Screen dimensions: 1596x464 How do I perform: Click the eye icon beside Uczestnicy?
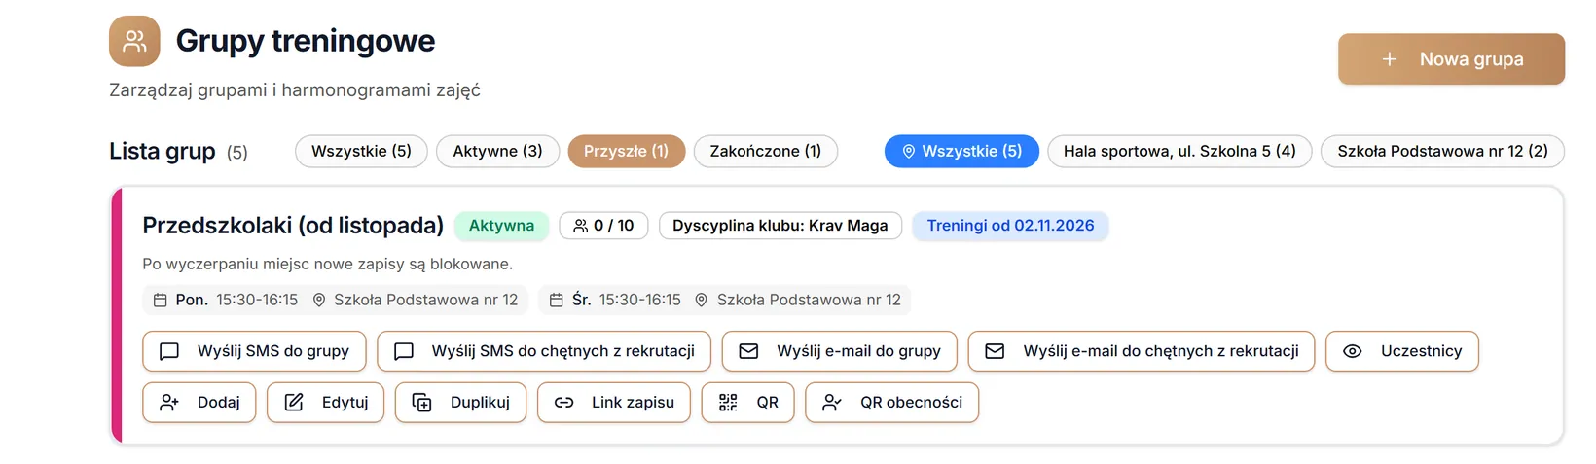pyautogui.click(x=1353, y=351)
